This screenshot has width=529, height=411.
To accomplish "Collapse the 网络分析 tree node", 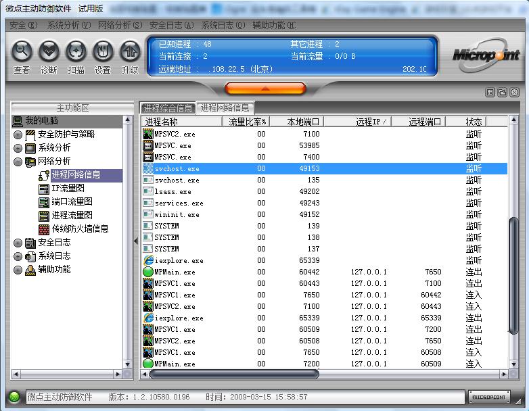I will [18, 162].
